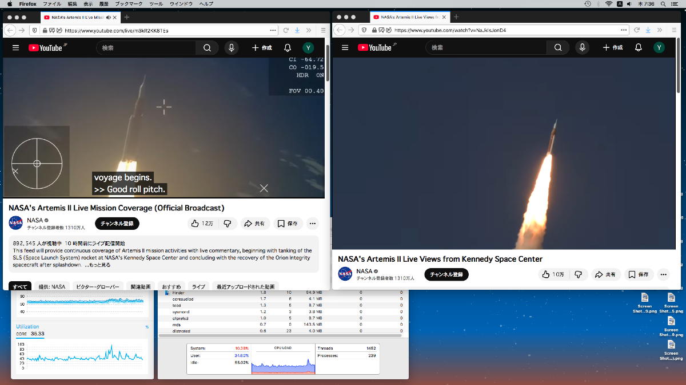686x385 pixels.
Task: Save the Mission Coverage video via 保存
Action: [x=288, y=224]
